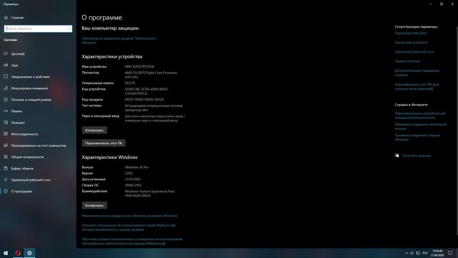Select the Память storage icon
458x258 pixels.
[x=5, y=111]
